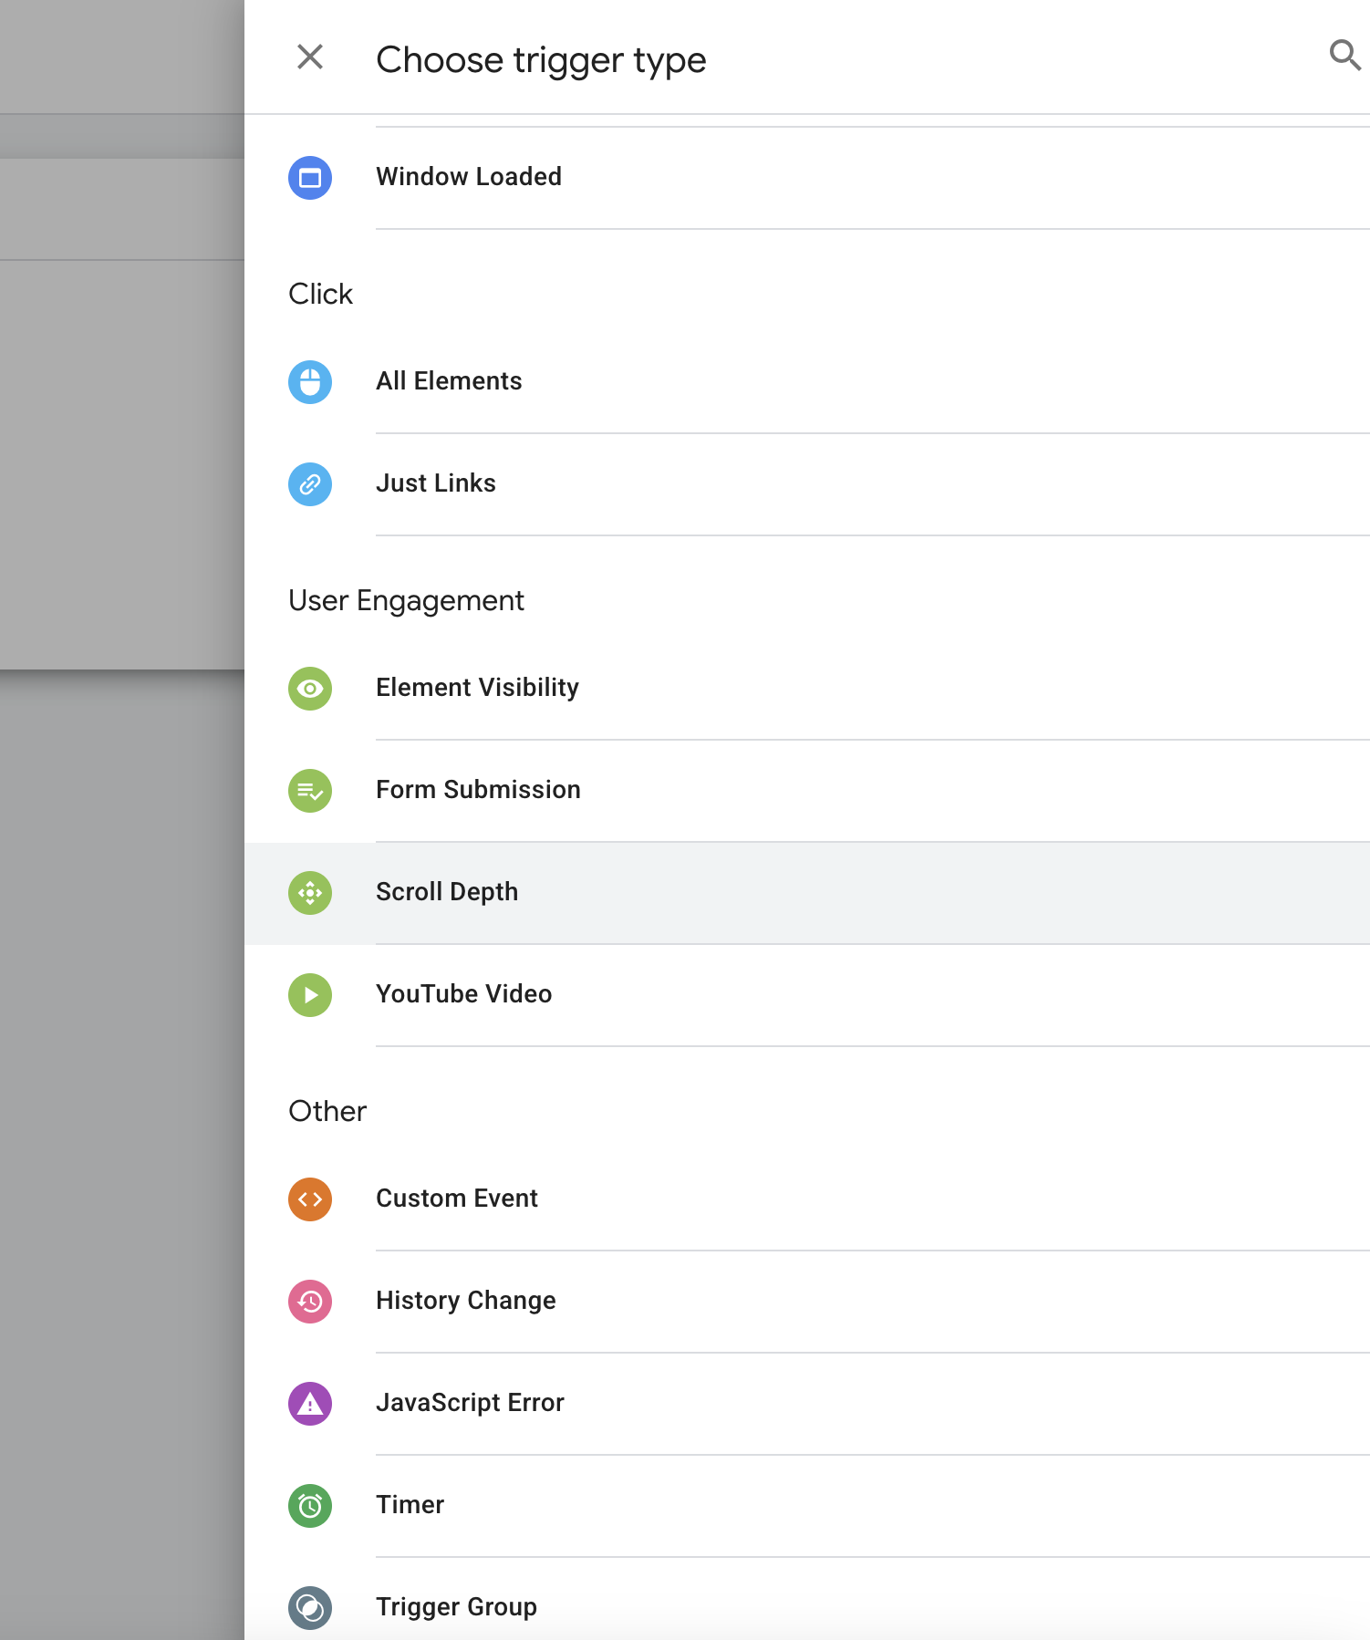Click the Scroll Depth arrows icon
The image size is (1370, 1640).
coord(310,893)
